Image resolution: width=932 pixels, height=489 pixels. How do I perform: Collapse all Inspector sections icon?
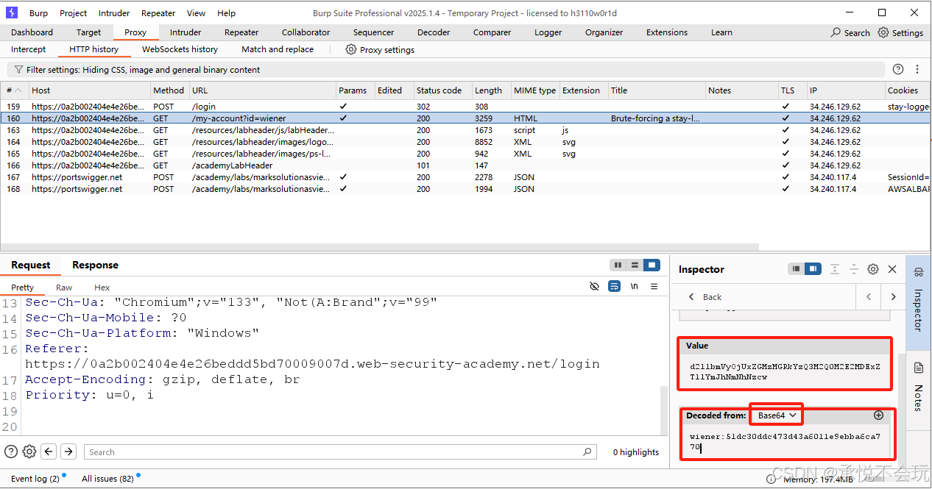click(x=854, y=269)
